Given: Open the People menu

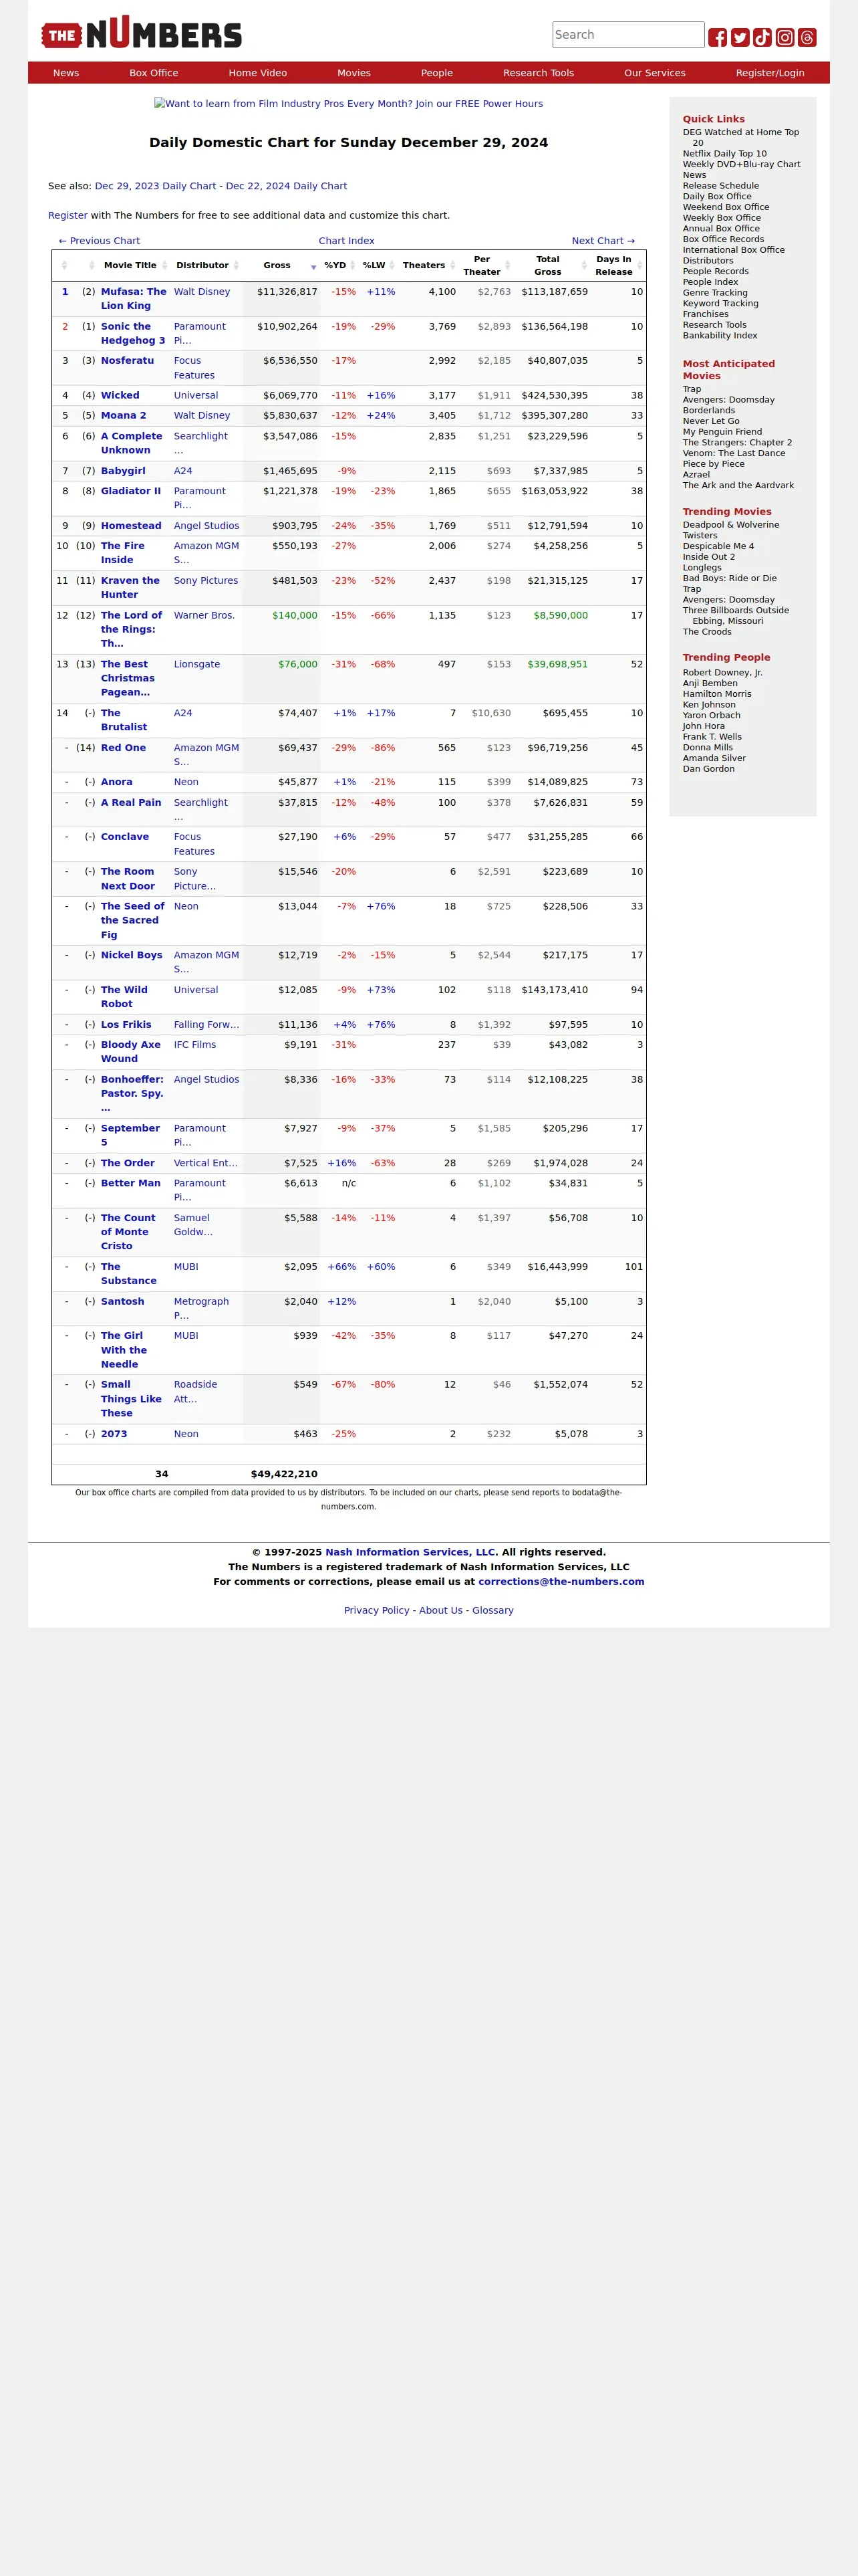Looking at the screenshot, I should [436, 73].
